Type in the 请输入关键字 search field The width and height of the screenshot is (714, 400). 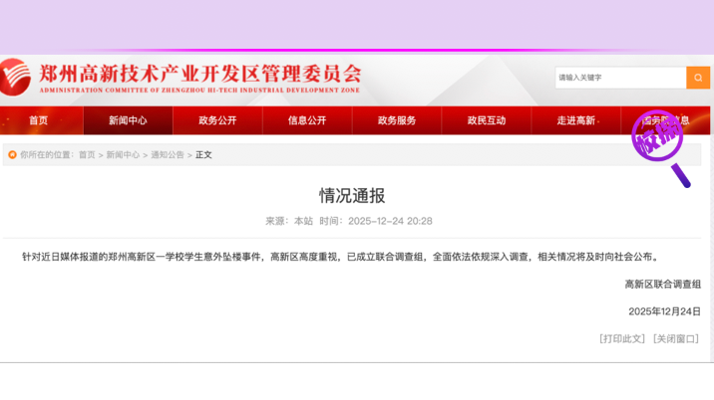619,78
